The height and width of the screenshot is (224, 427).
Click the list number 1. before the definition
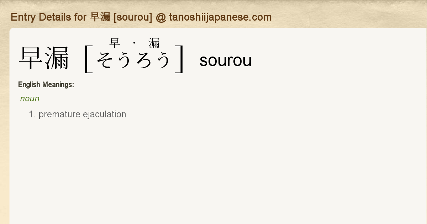(x=32, y=114)
